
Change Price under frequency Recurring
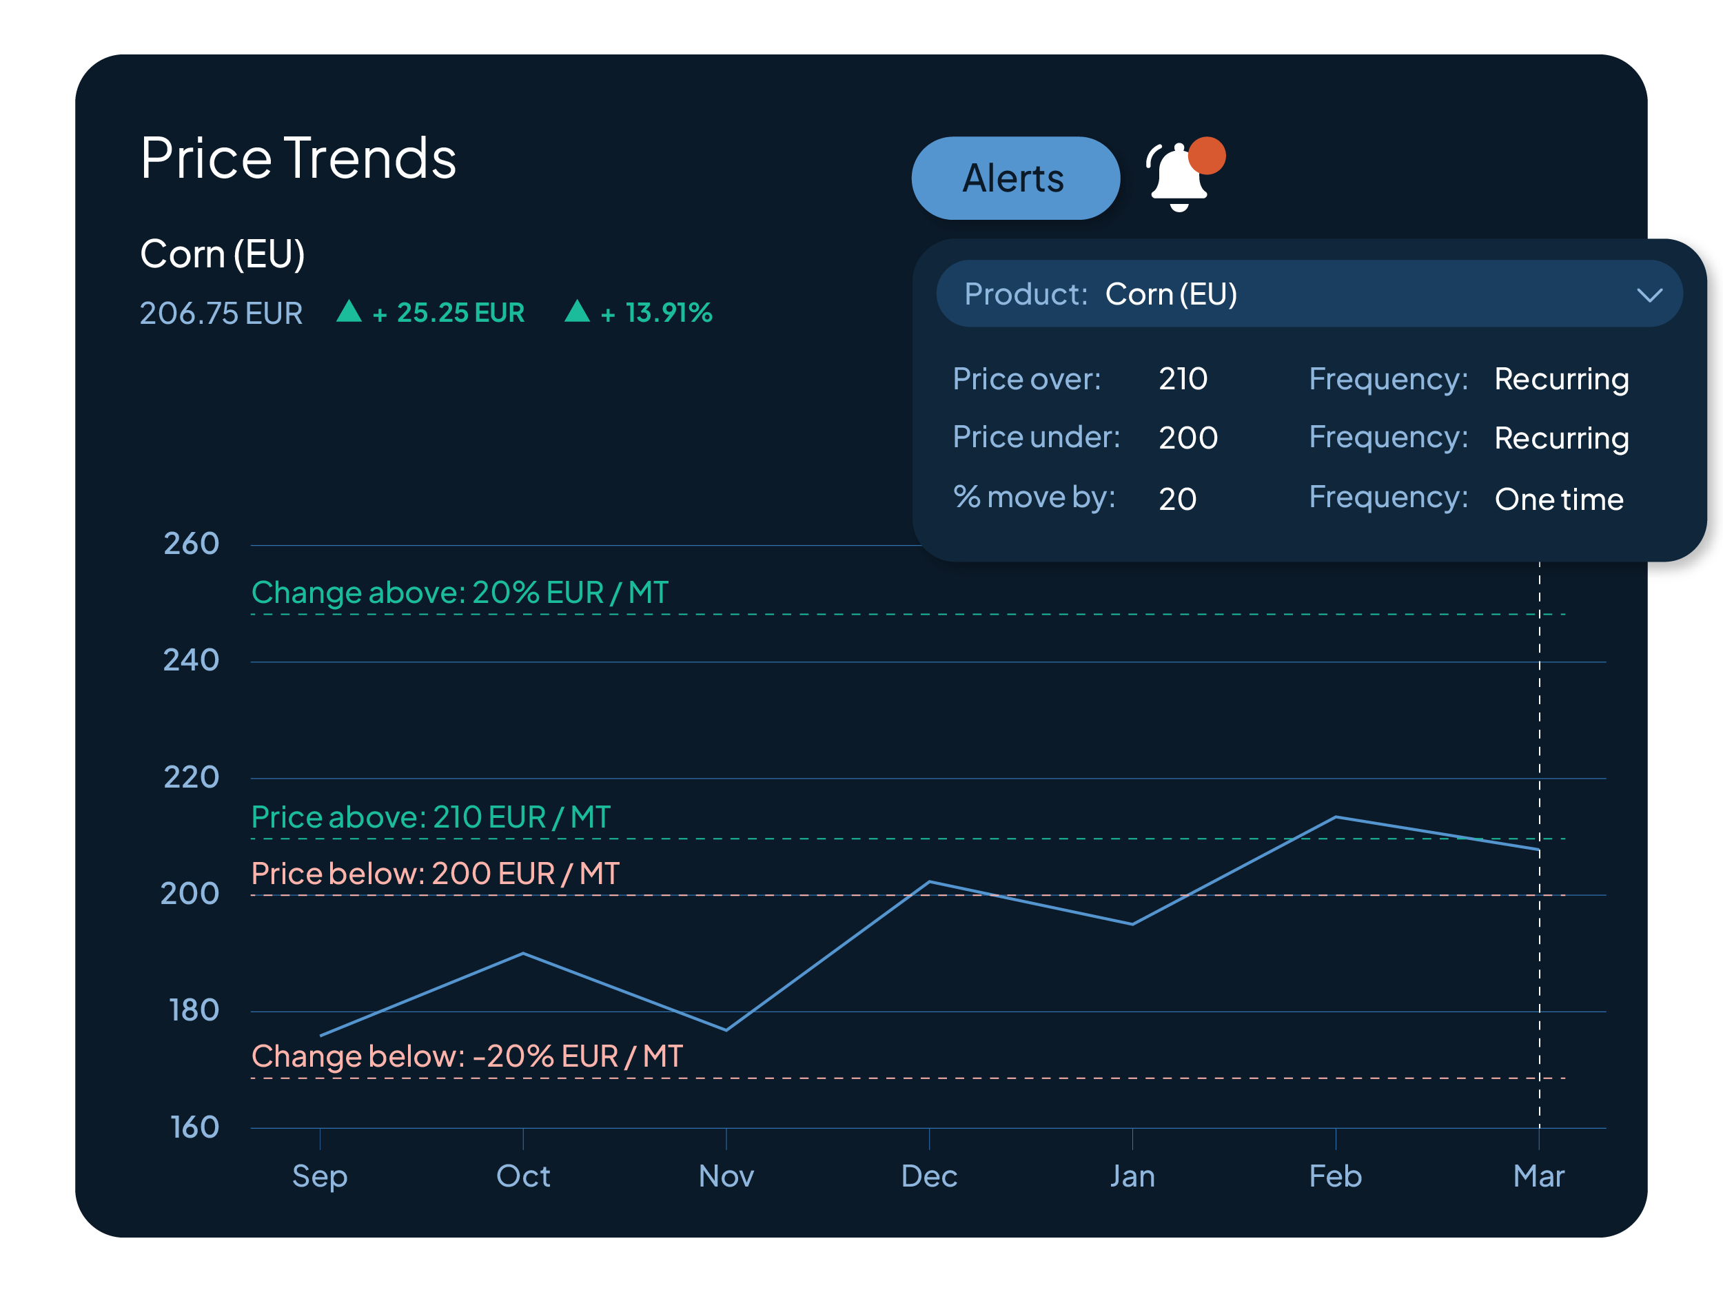(1561, 438)
